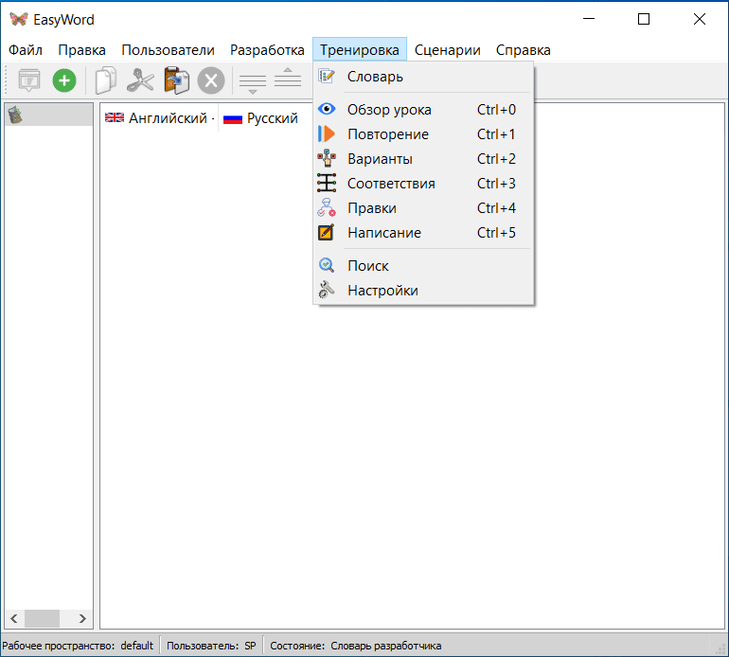Click the move down lines toolbar icon

click(x=253, y=82)
